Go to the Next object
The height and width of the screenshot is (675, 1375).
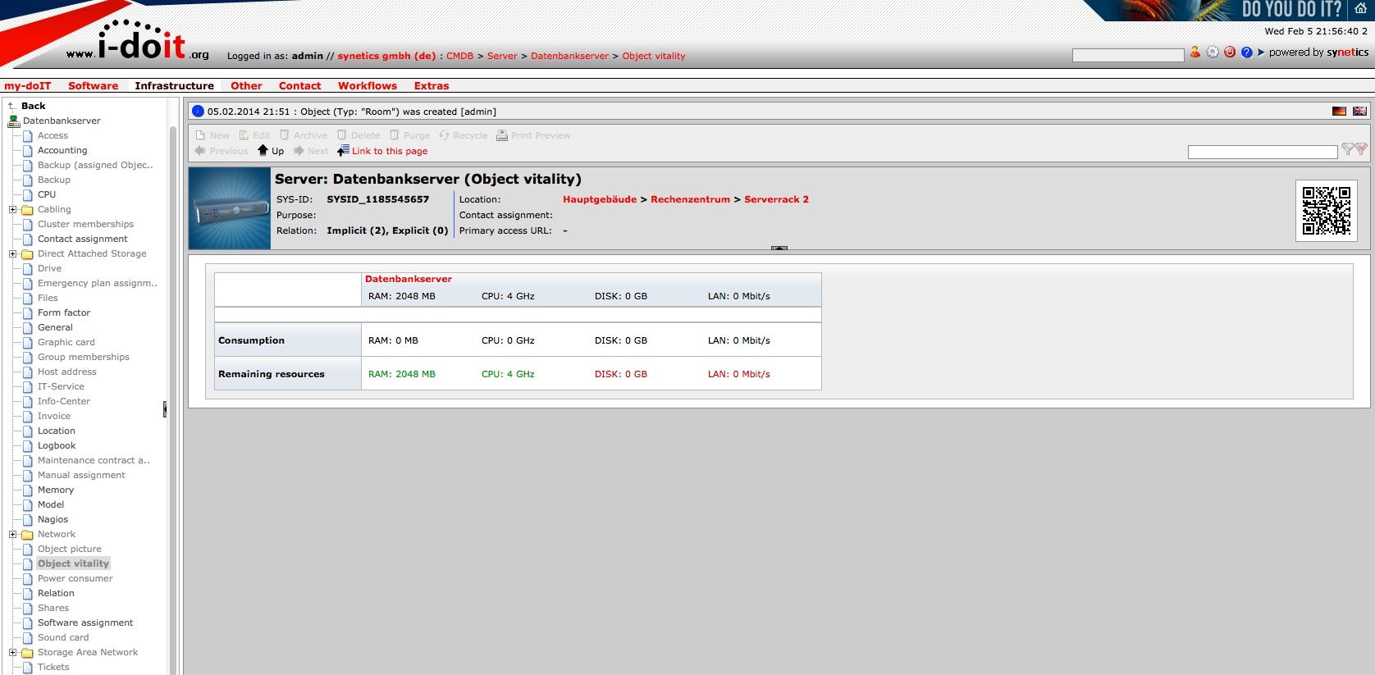coord(311,151)
